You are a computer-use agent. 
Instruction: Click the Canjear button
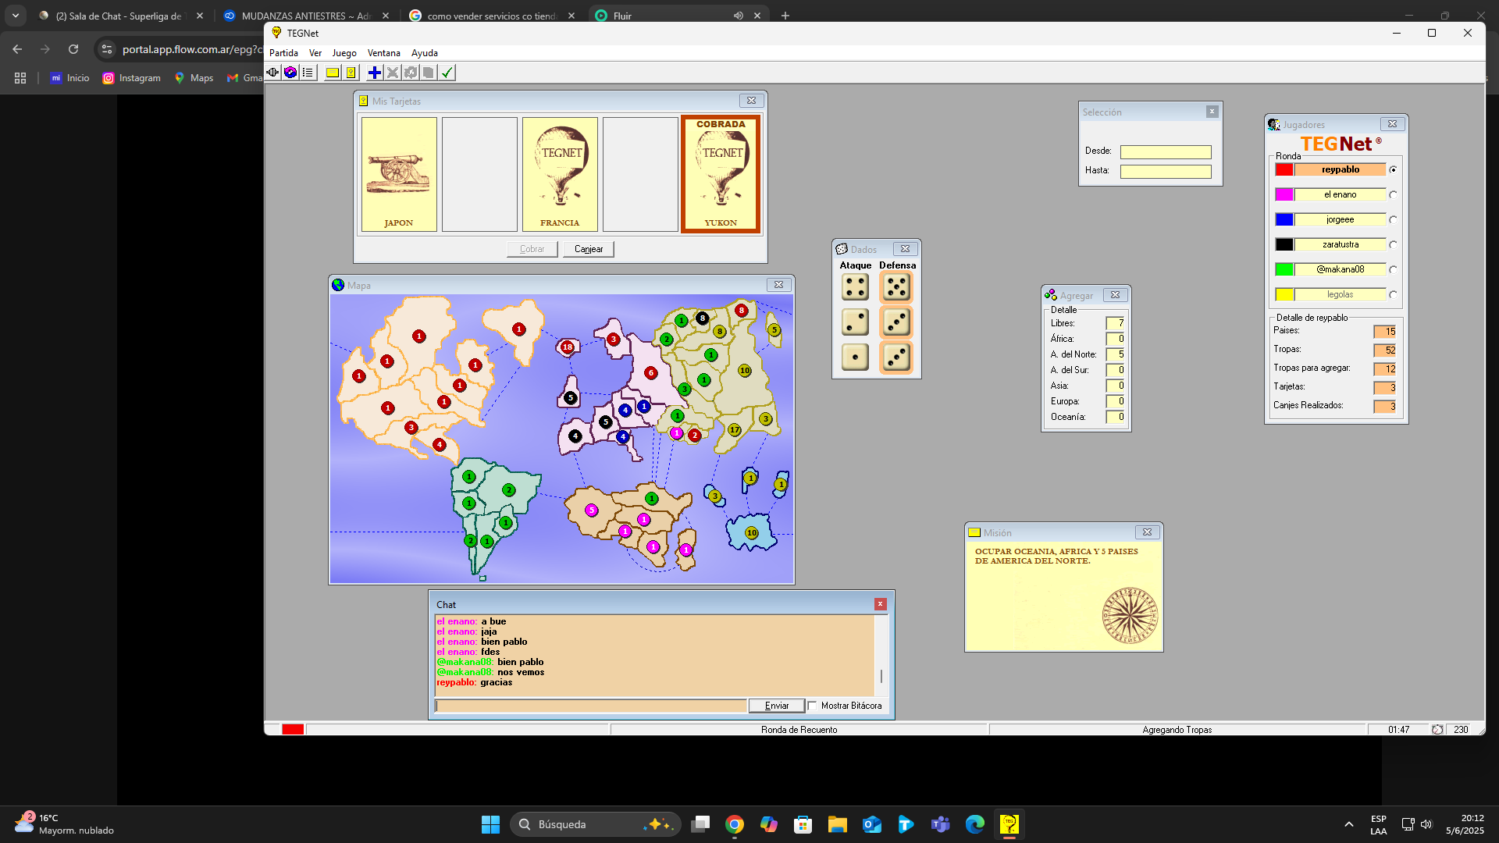[589, 249]
